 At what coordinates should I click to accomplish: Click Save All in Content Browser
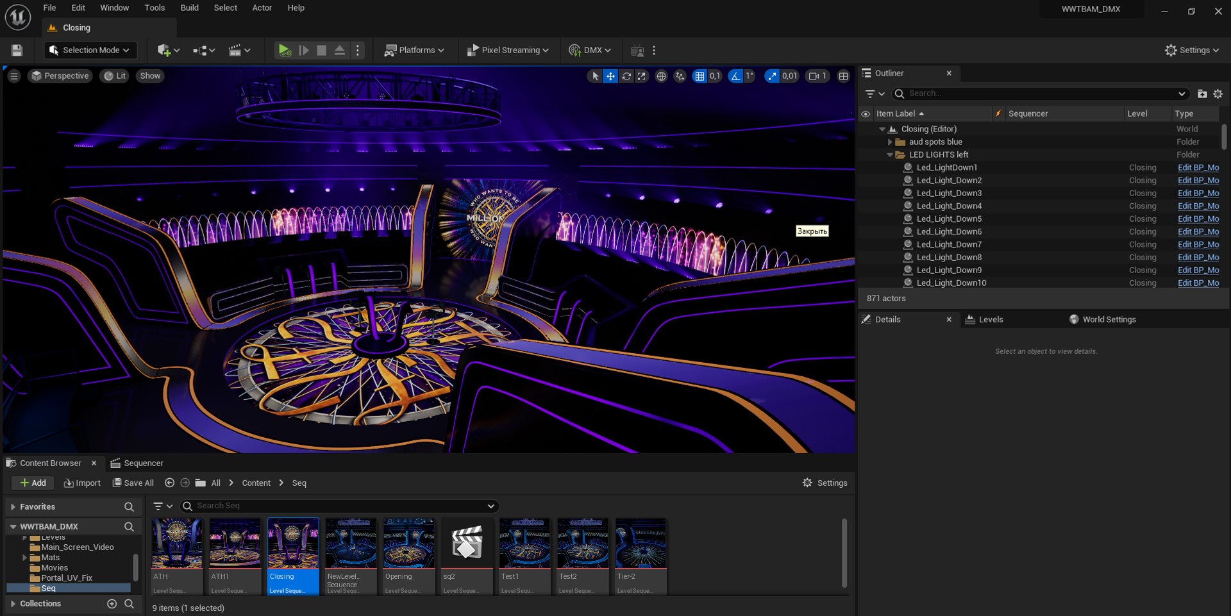133,483
